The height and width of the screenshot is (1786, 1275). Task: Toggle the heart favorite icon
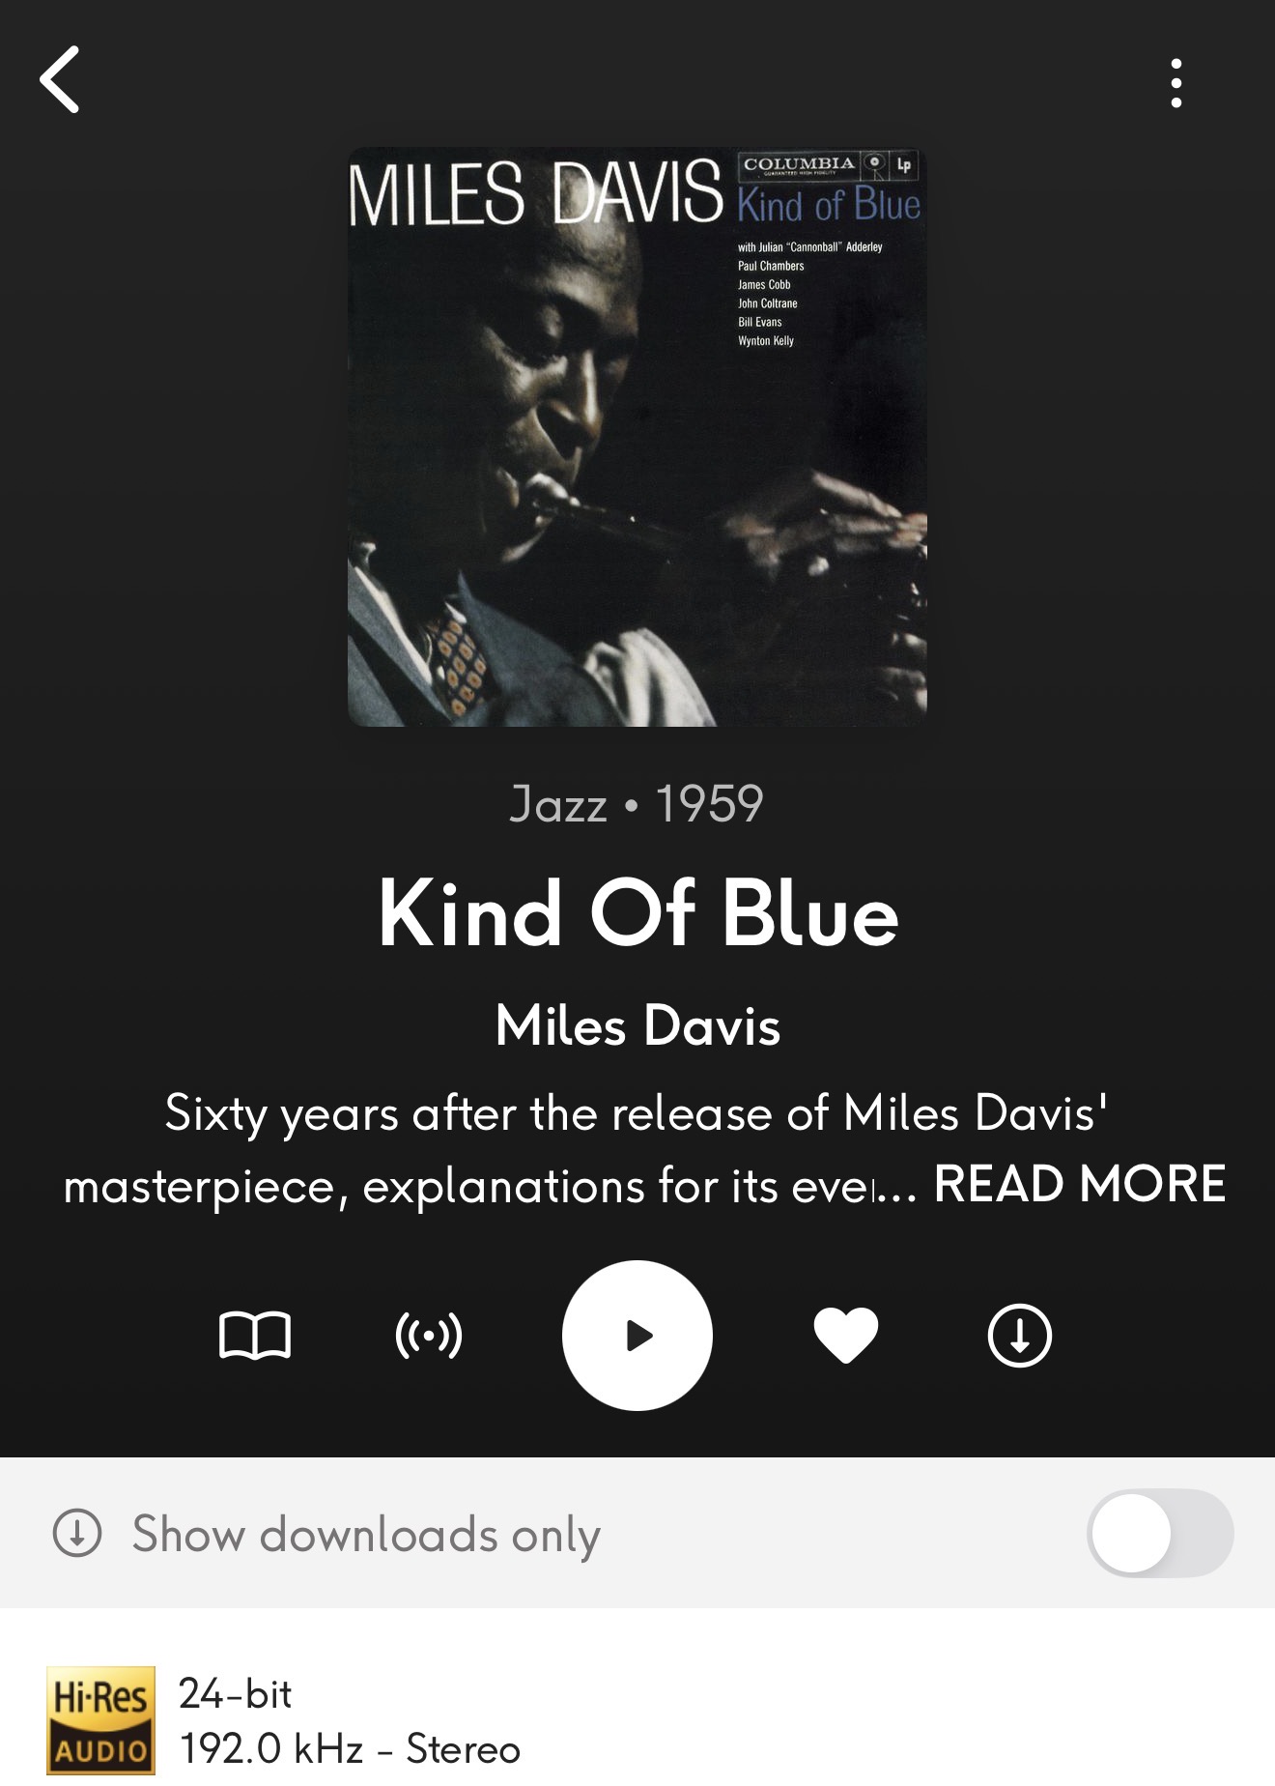tap(846, 1336)
